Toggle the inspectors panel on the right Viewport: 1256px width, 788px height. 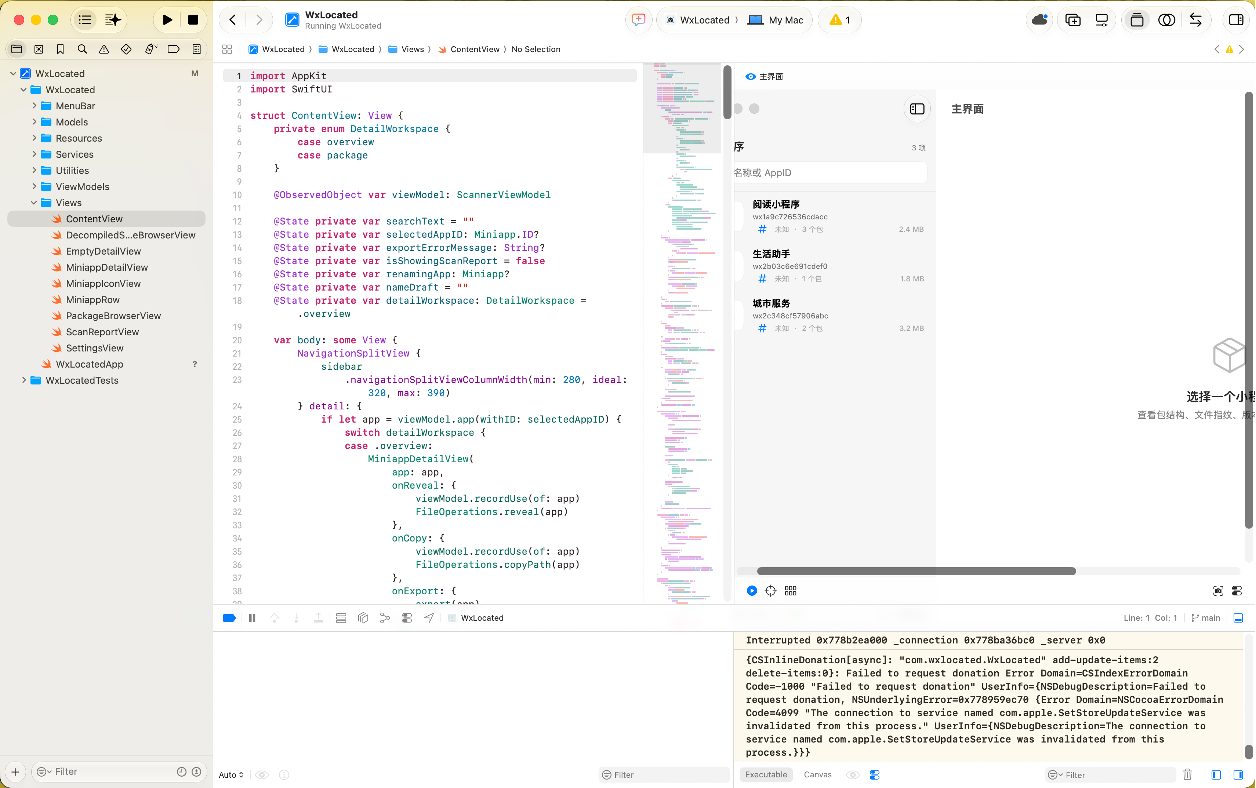pyautogui.click(x=1236, y=20)
